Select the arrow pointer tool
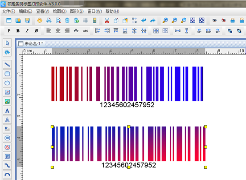Screen dimensions: 246x180 [x=7, y=43]
